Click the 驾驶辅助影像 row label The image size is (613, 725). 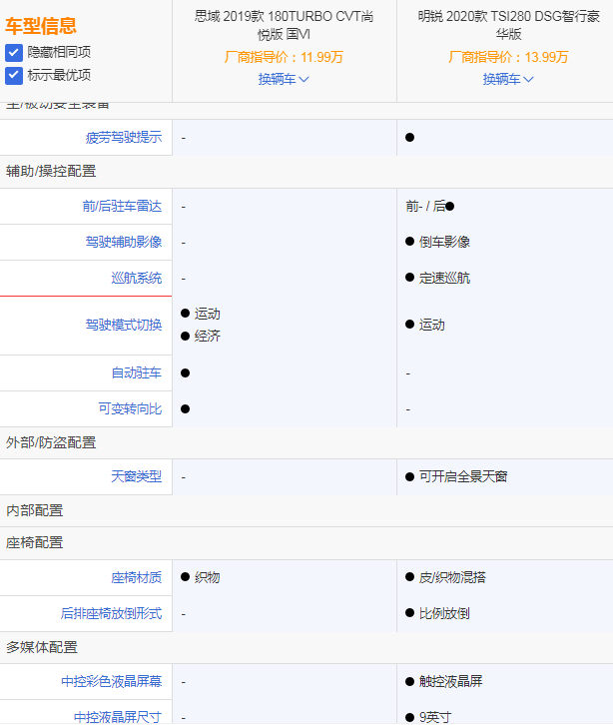coord(123,242)
